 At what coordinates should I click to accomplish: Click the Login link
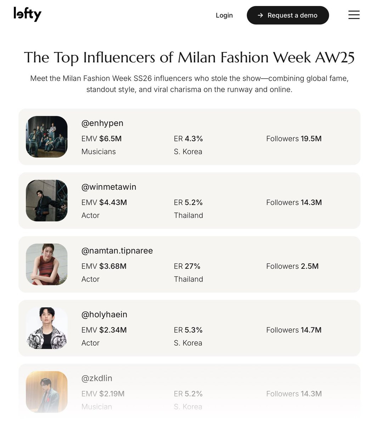click(x=224, y=15)
